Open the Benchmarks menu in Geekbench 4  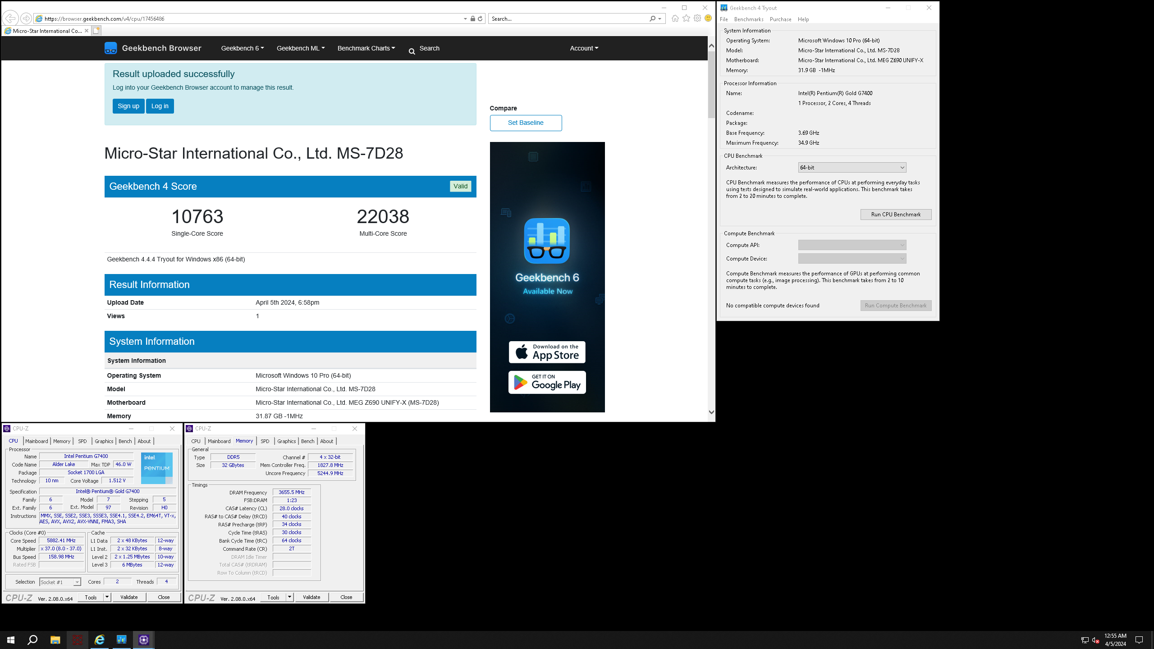coord(749,19)
